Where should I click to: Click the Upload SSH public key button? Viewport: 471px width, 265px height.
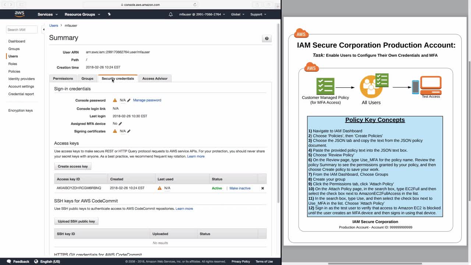point(76,221)
